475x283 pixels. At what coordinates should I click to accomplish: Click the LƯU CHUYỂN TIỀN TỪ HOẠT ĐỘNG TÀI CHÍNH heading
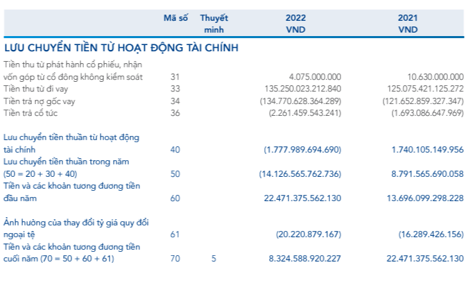(121, 48)
